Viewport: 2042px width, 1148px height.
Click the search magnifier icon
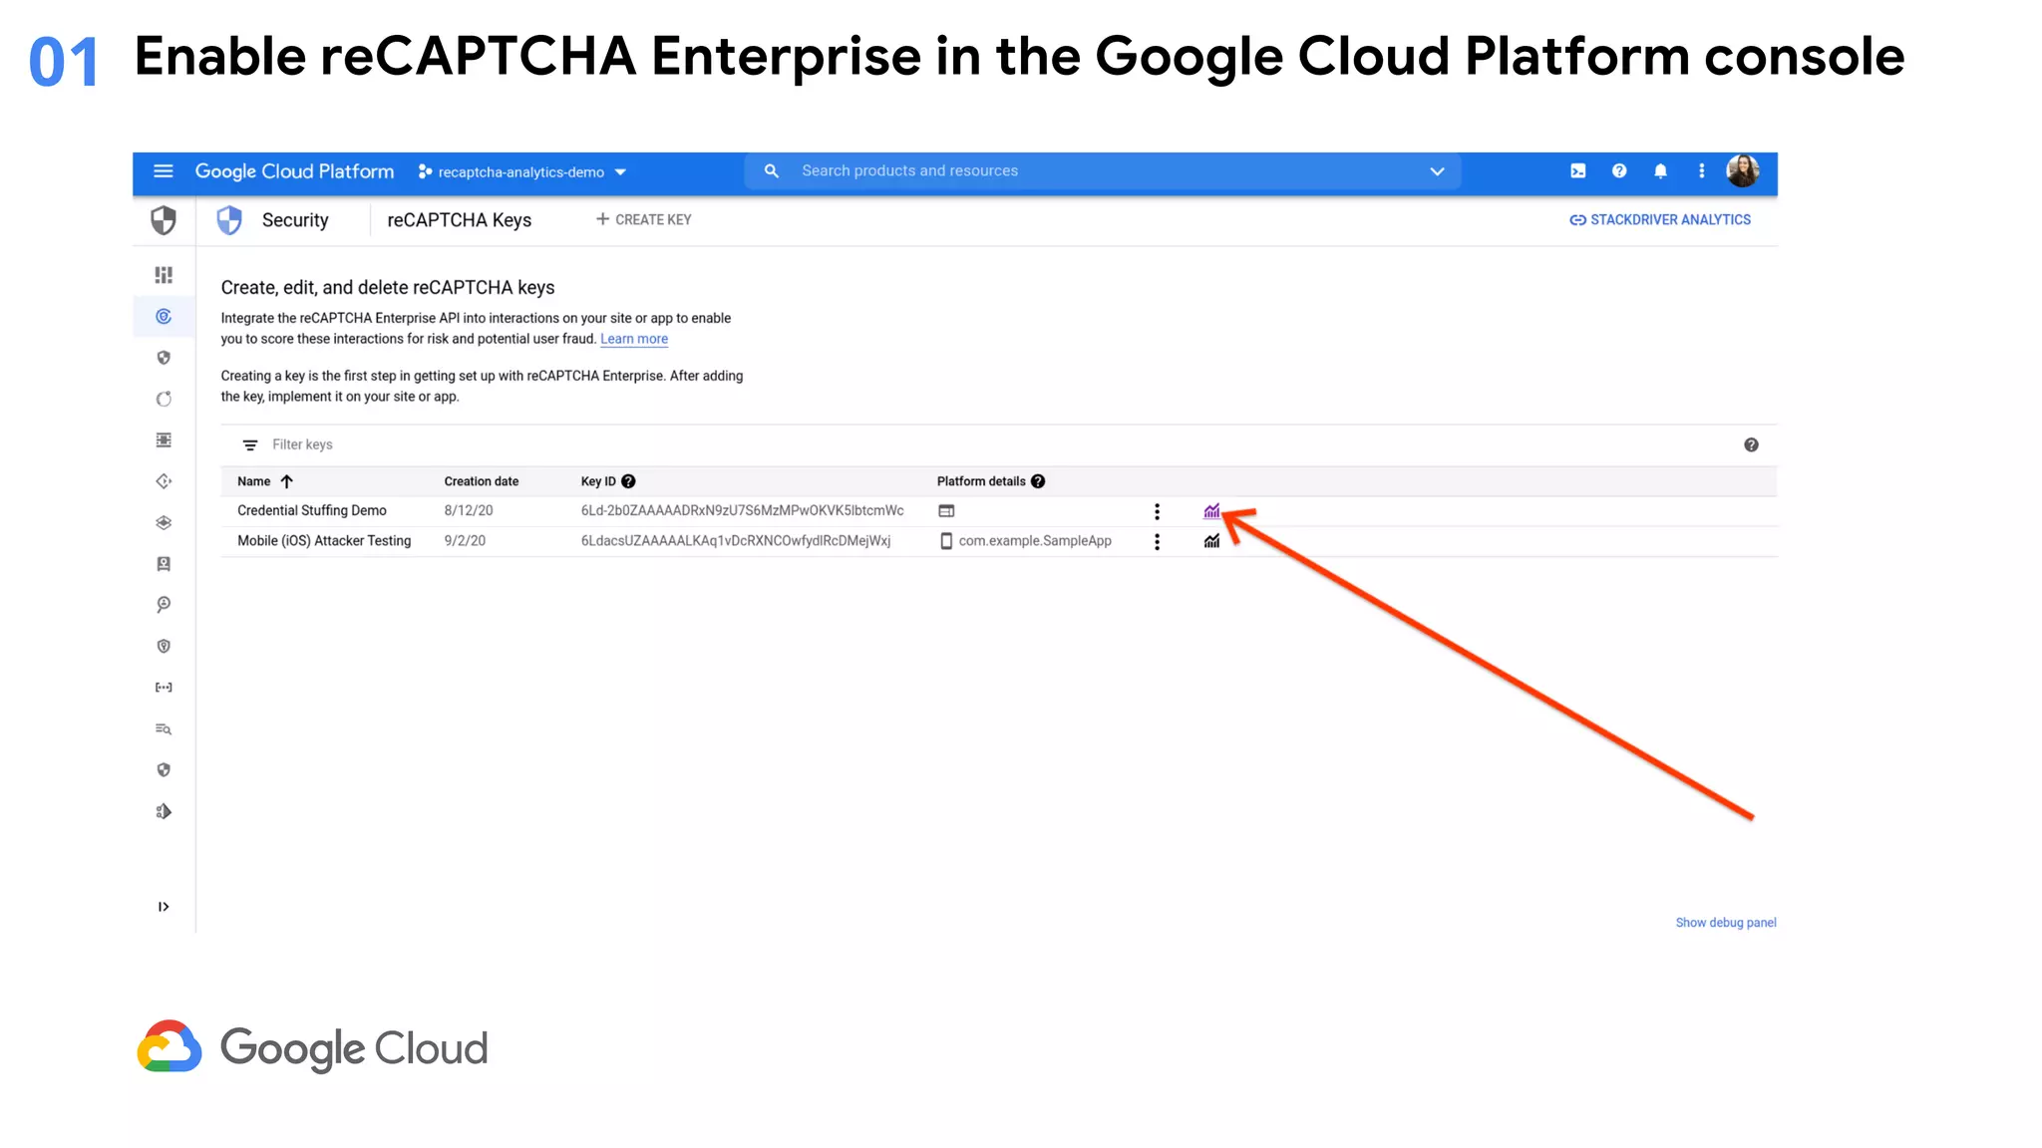[x=771, y=171]
